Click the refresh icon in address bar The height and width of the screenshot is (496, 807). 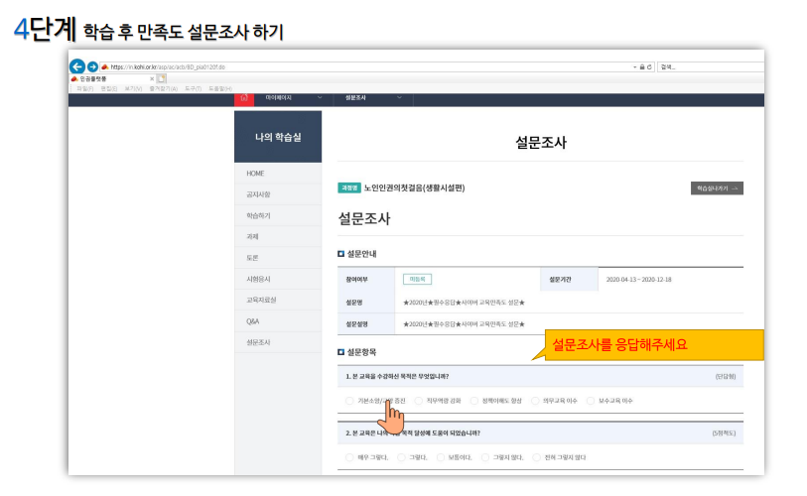click(x=649, y=66)
